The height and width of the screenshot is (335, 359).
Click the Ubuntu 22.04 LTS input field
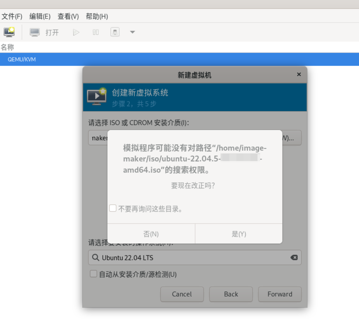click(194, 258)
